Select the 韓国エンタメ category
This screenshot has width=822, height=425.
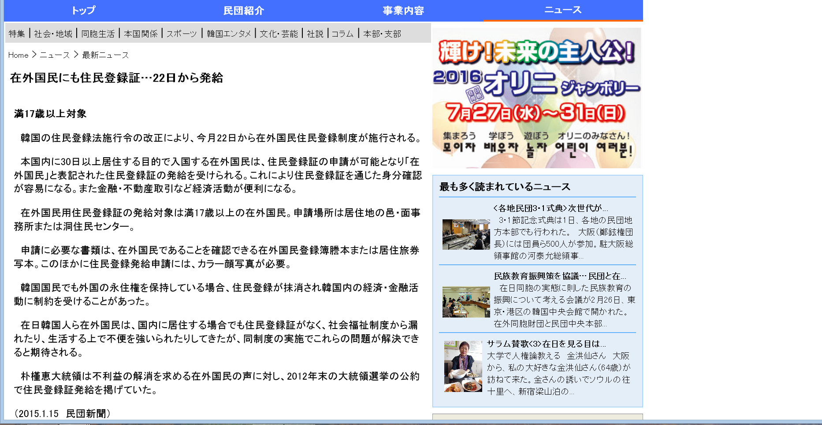click(228, 33)
